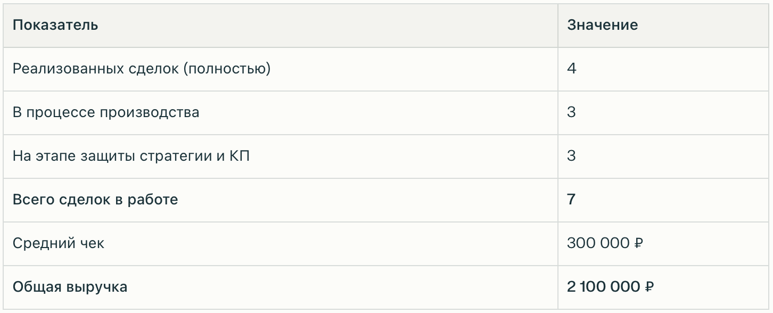Click the "Значение" column header

[602, 25]
